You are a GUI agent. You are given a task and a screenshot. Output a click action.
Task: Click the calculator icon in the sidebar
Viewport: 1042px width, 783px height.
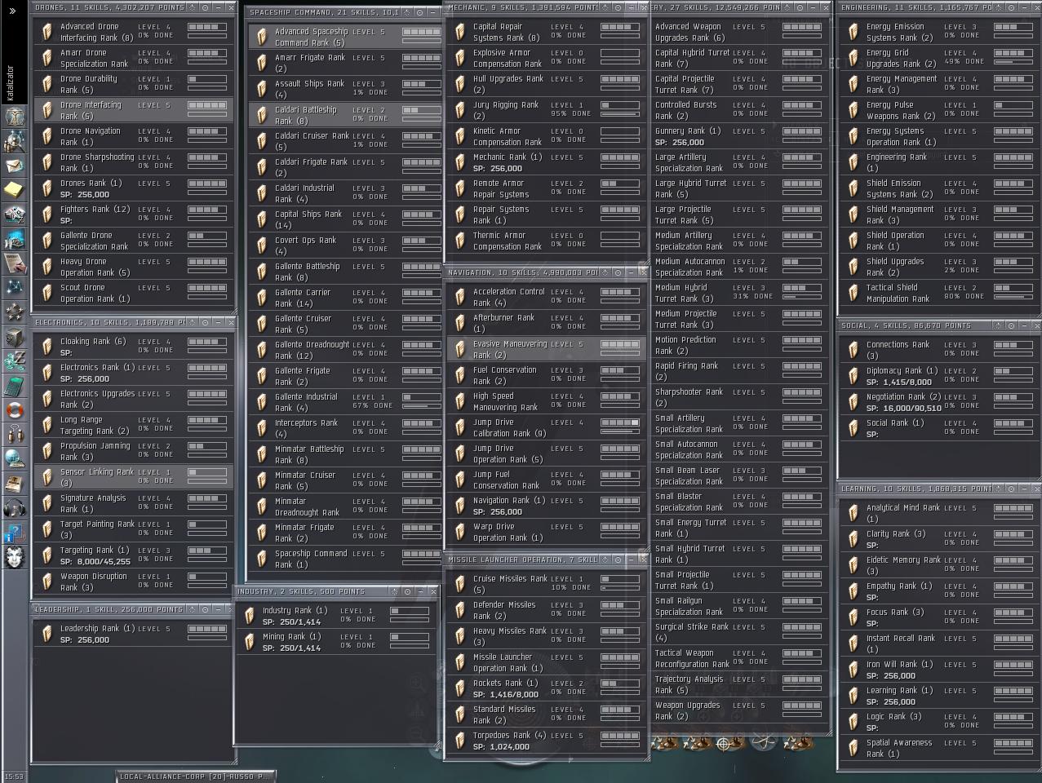tap(15, 385)
